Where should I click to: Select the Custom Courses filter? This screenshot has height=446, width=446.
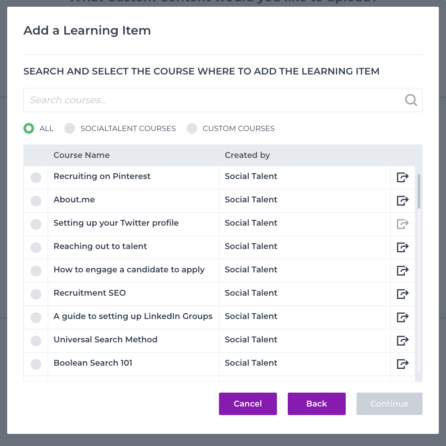[x=192, y=128]
